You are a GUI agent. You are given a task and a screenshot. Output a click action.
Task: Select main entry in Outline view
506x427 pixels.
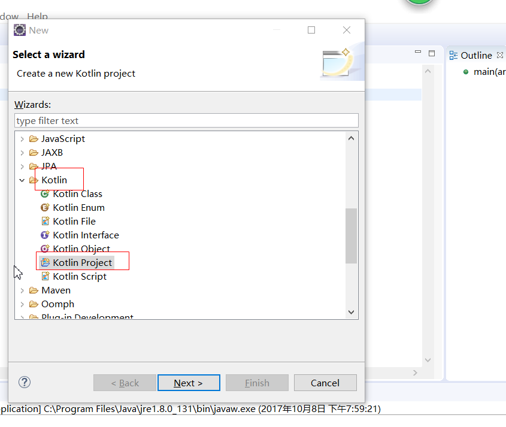click(490, 72)
